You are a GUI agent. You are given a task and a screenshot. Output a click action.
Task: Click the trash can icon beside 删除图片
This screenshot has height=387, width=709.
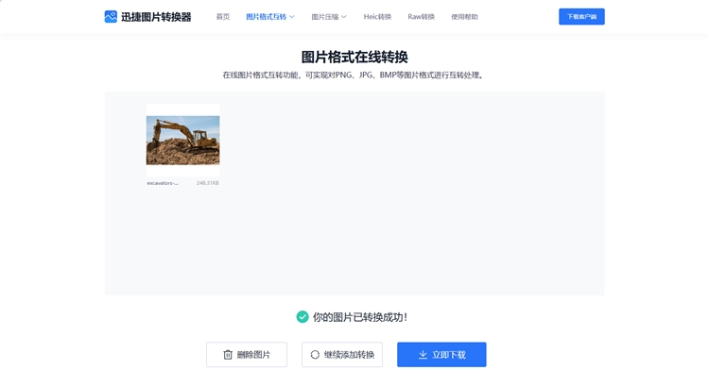[x=228, y=355]
